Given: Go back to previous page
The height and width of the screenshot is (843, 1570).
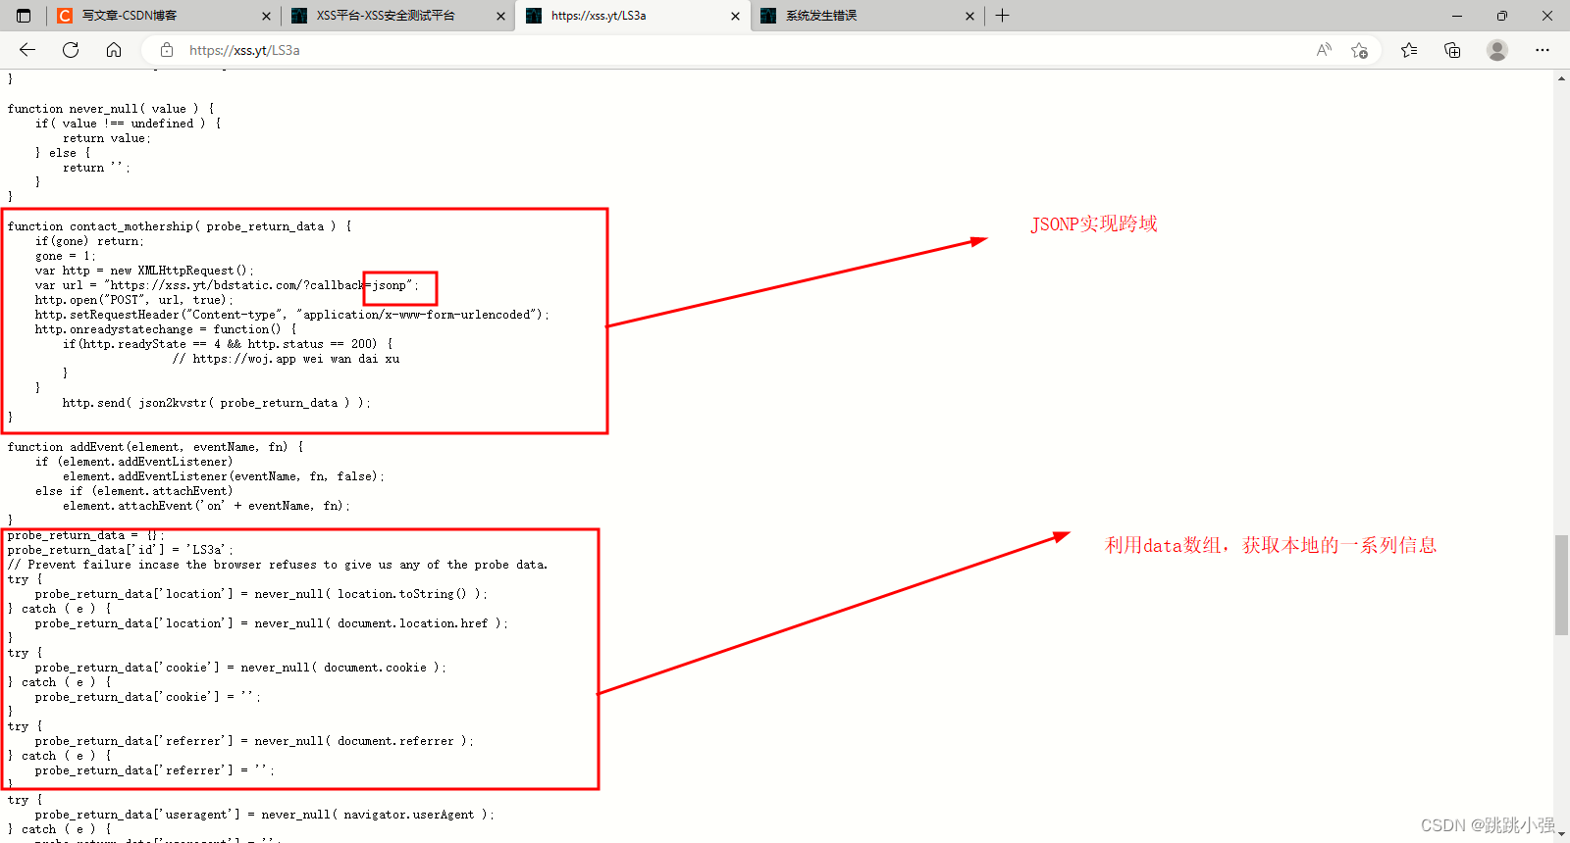Looking at the screenshot, I should point(27,50).
